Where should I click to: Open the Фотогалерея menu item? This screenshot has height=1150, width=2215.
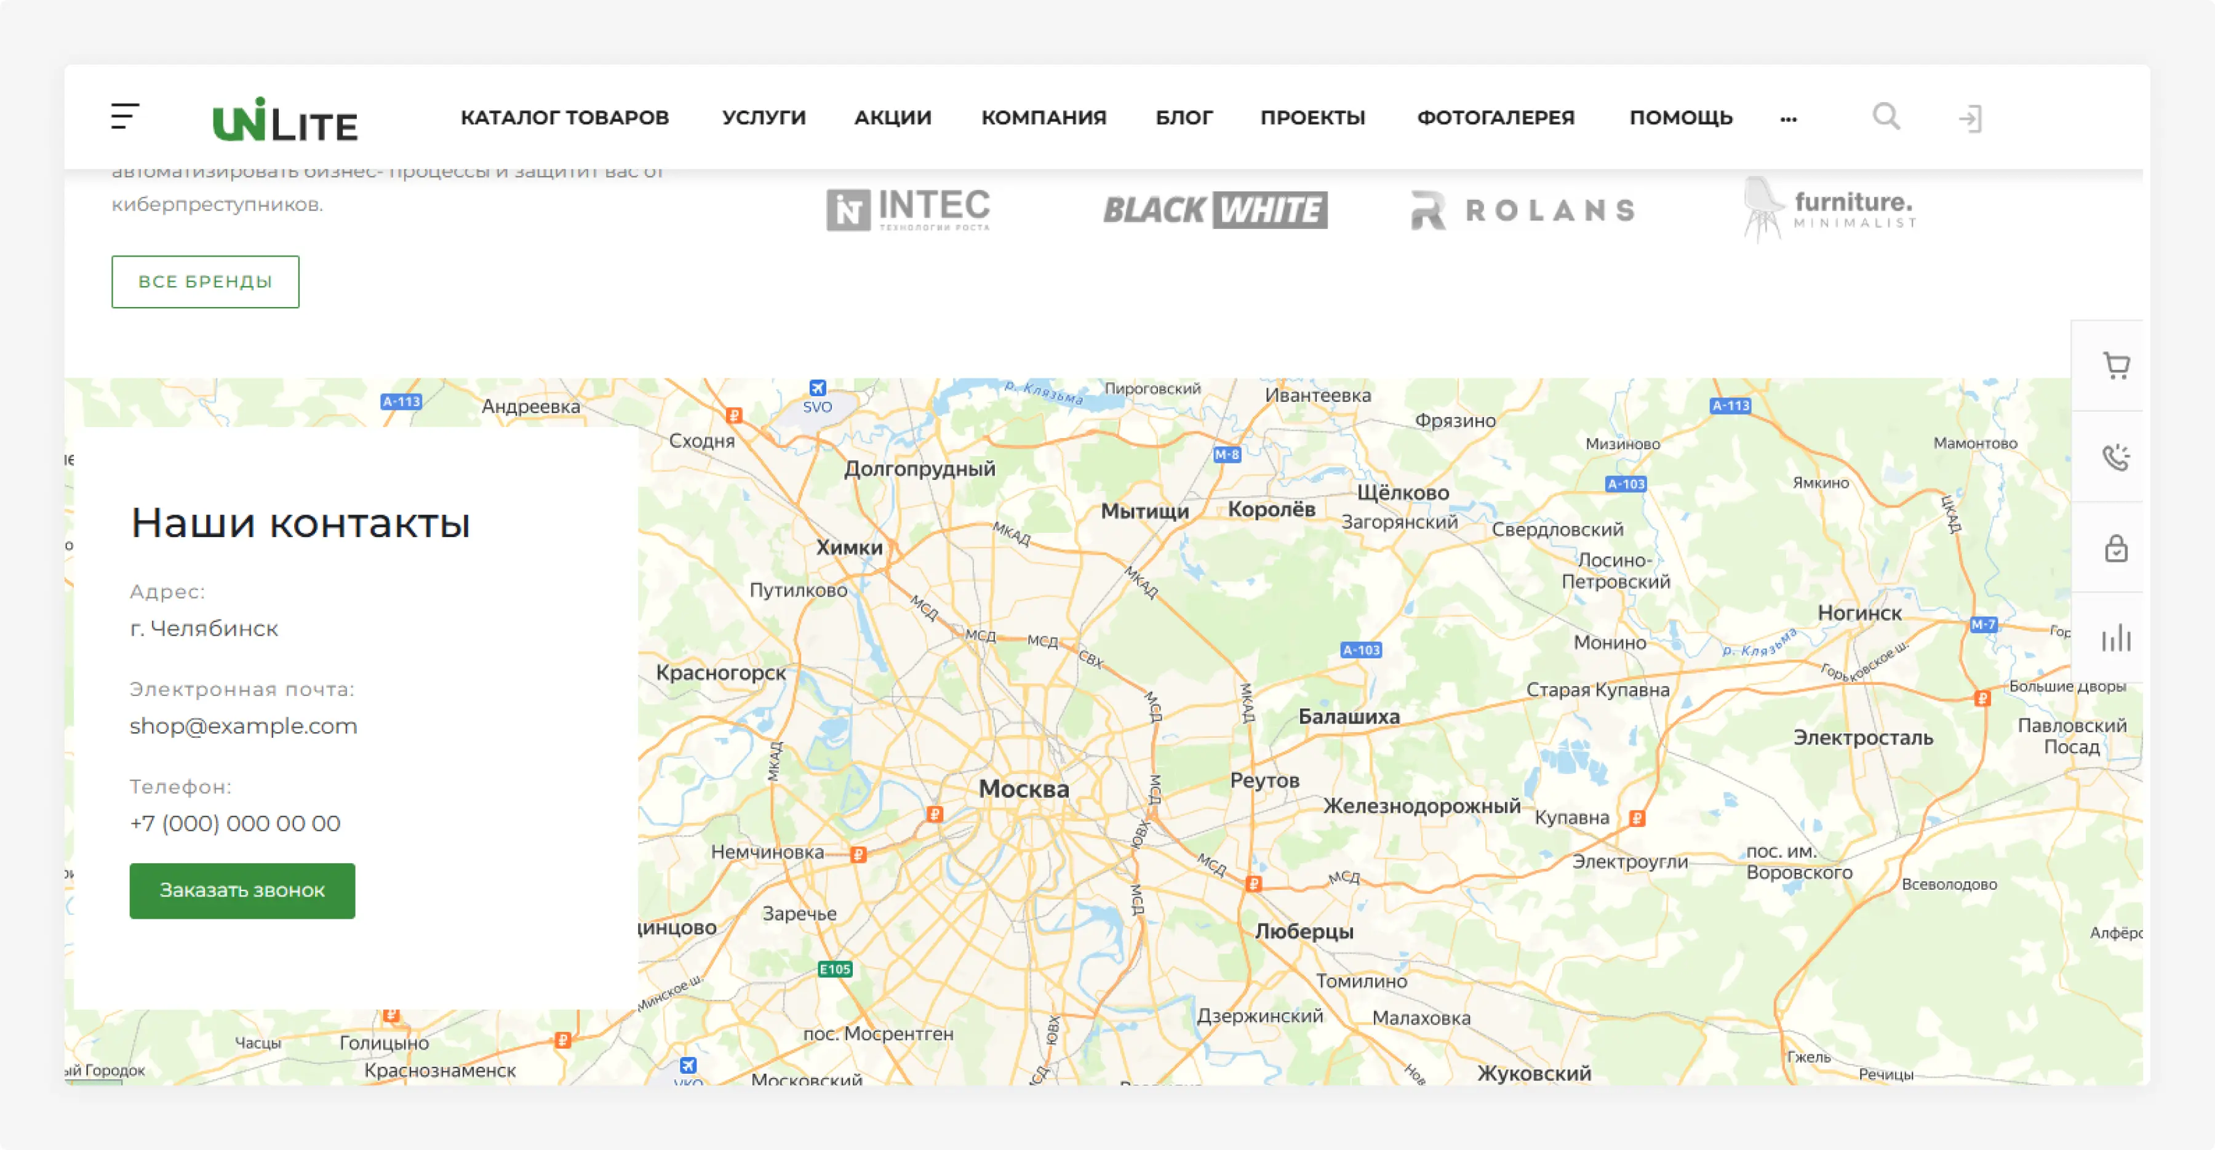(x=1495, y=118)
